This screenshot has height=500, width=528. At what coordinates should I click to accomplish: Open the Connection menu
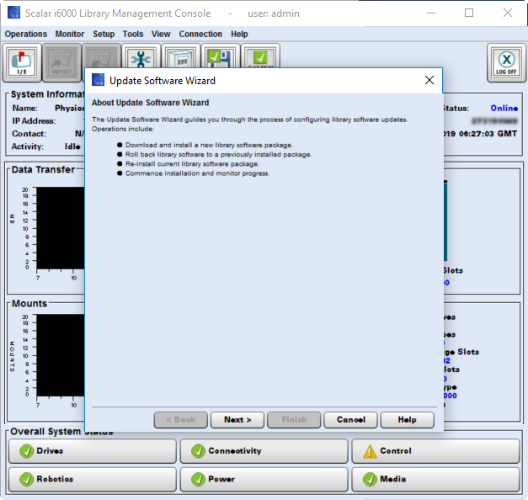pyautogui.click(x=200, y=34)
